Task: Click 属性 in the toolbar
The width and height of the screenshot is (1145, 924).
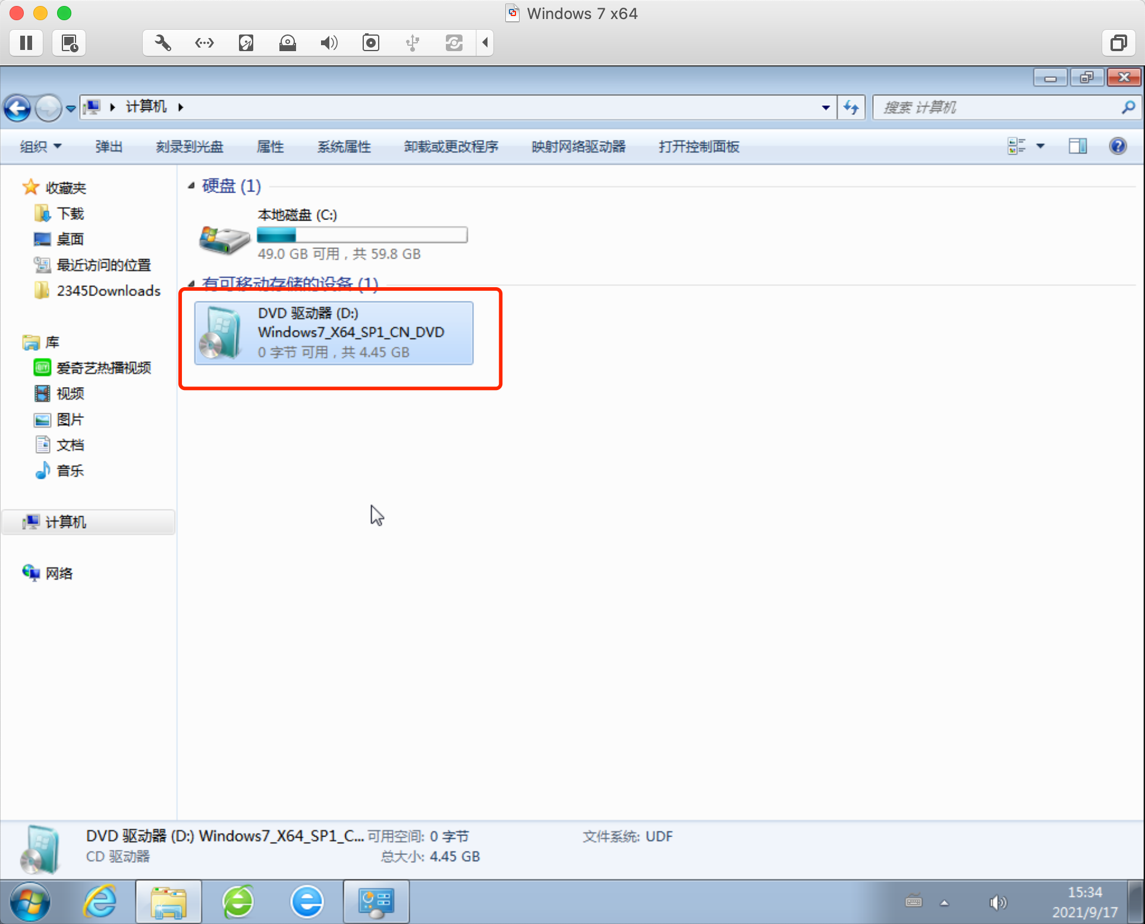Action: pyautogui.click(x=270, y=147)
